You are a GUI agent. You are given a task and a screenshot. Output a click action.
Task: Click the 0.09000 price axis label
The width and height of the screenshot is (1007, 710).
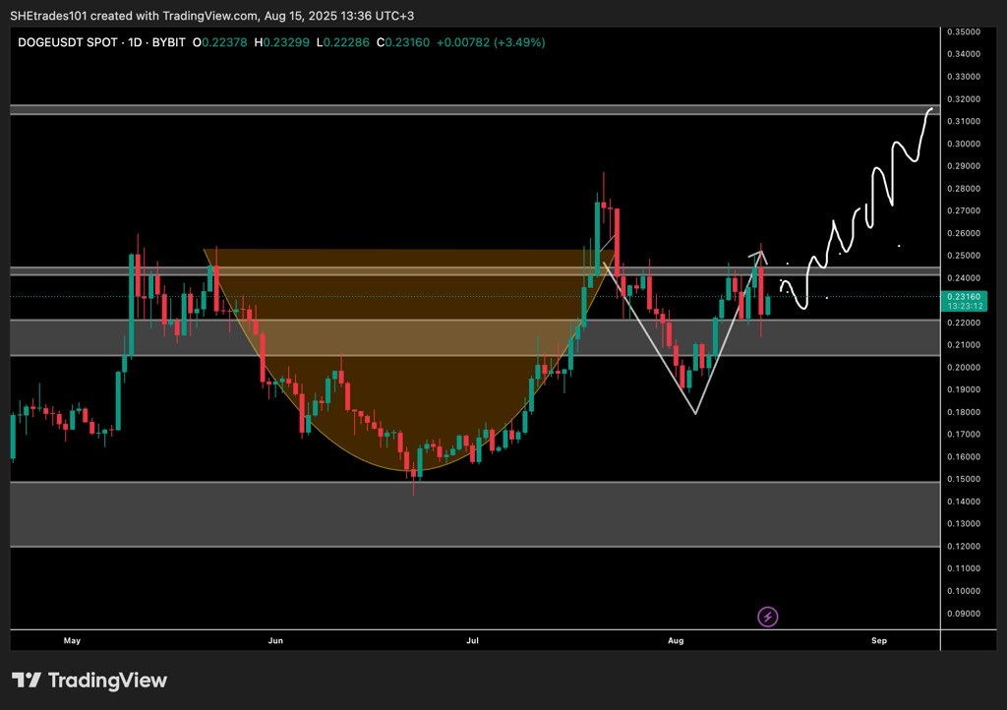point(964,613)
